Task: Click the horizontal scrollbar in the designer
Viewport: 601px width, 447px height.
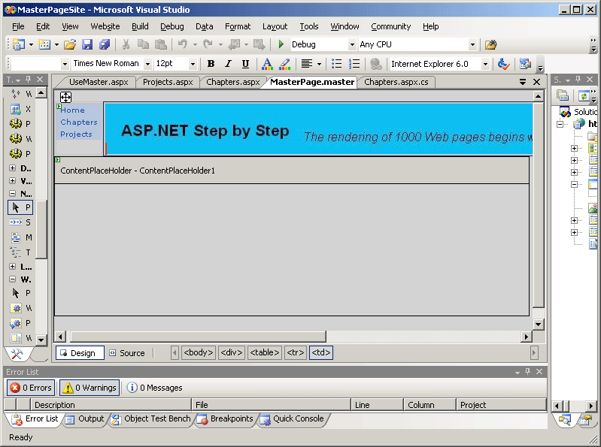Action: tap(197, 337)
